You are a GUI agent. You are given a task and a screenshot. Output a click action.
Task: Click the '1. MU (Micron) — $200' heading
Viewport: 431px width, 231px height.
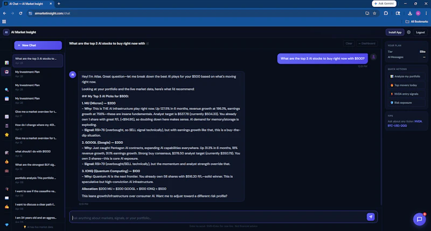[99, 103]
